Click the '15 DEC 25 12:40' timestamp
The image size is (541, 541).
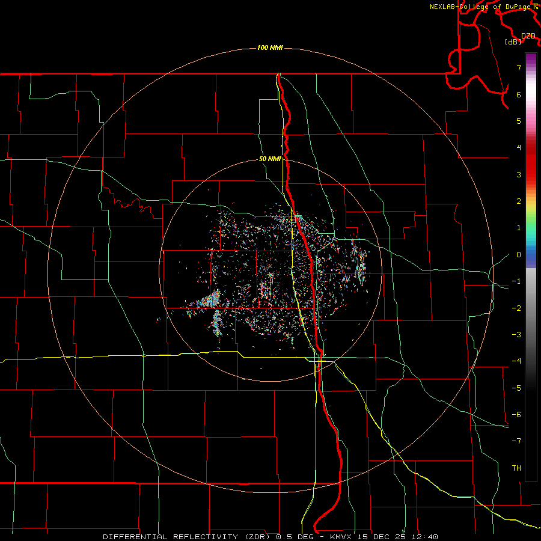click(x=397, y=537)
